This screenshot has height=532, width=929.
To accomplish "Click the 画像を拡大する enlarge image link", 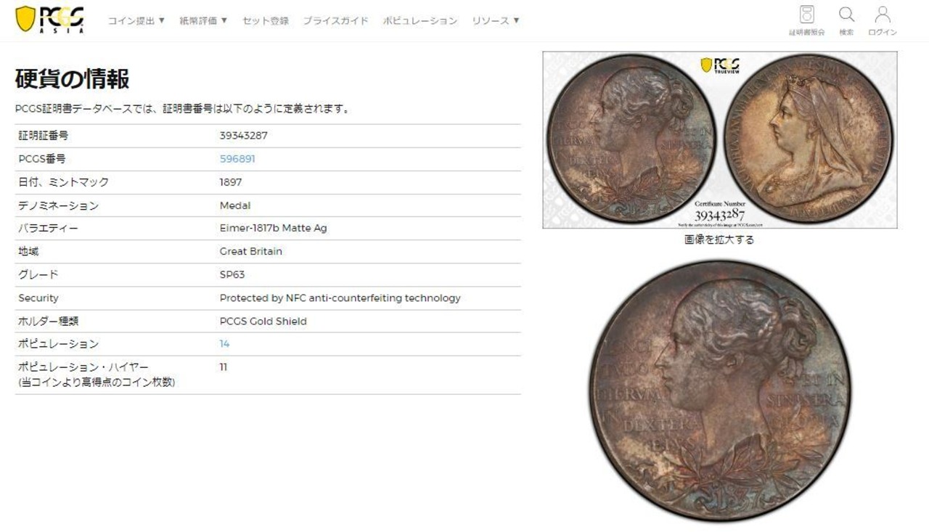I will 719,240.
